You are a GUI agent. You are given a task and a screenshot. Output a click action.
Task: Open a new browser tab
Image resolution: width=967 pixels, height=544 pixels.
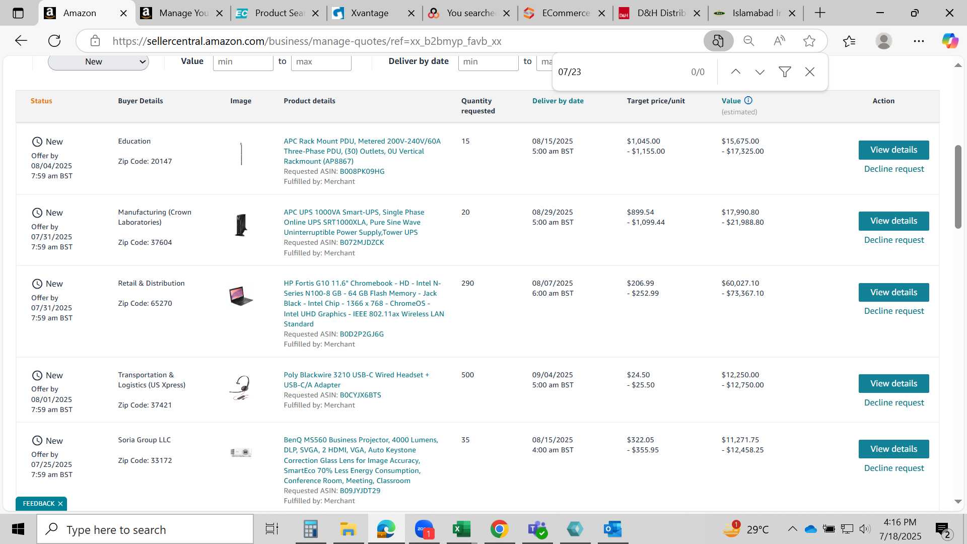click(820, 13)
